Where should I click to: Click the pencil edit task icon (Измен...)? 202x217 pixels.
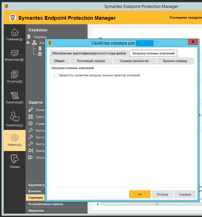(31, 110)
